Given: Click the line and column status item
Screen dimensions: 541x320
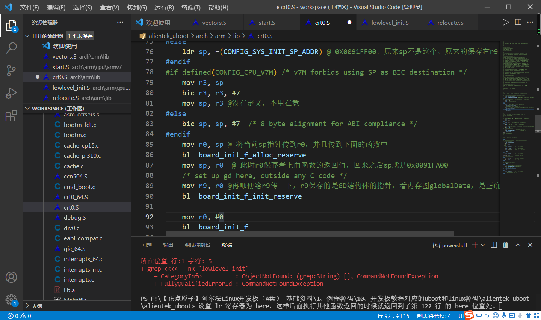Looking at the screenshot, I should click(393, 316).
